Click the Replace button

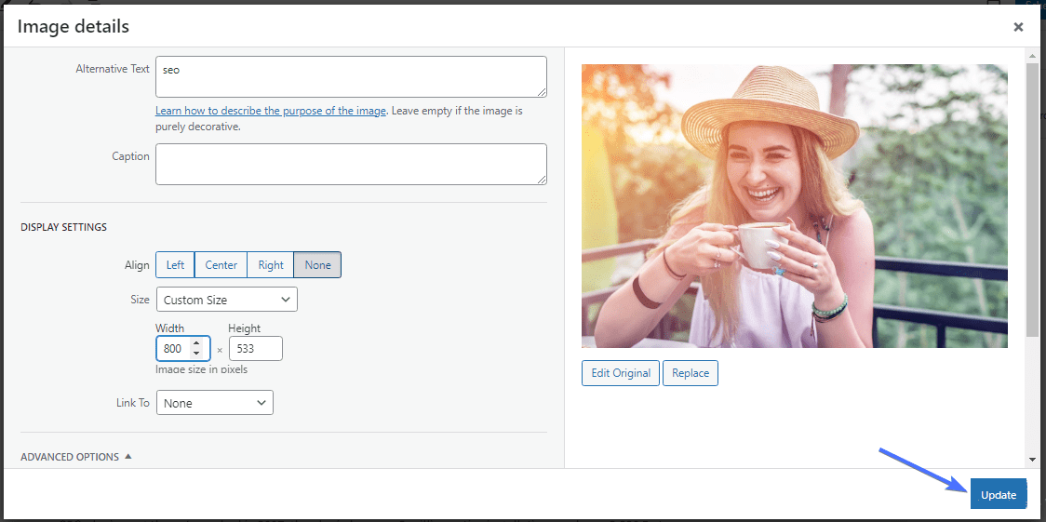pyautogui.click(x=691, y=373)
